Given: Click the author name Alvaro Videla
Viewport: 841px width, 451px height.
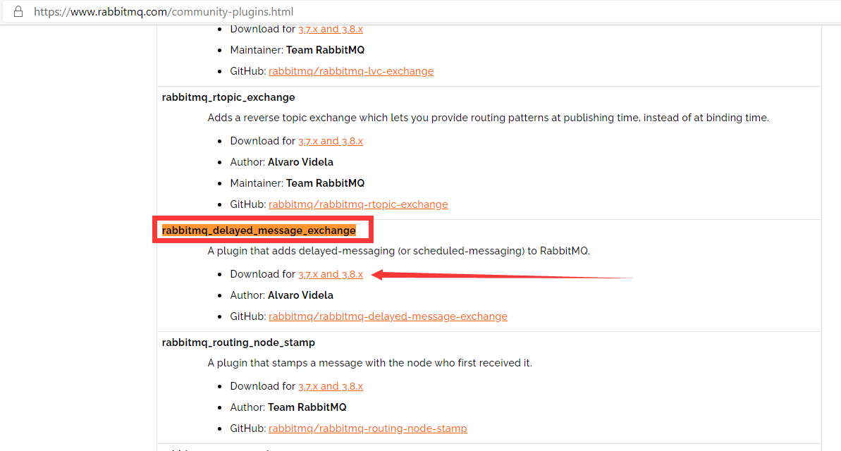Looking at the screenshot, I should [x=300, y=295].
